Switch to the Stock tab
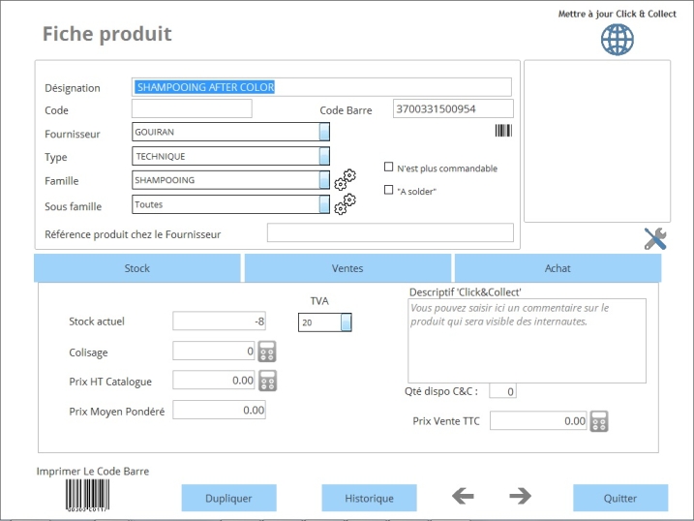The width and height of the screenshot is (694, 521). (x=137, y=268)
